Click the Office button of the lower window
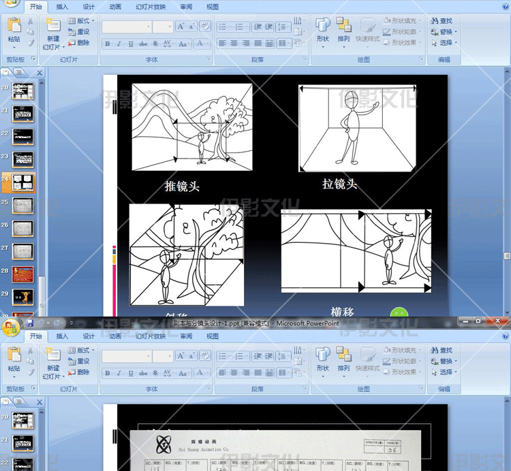The image size is (511, 471). tap(10, 328)
